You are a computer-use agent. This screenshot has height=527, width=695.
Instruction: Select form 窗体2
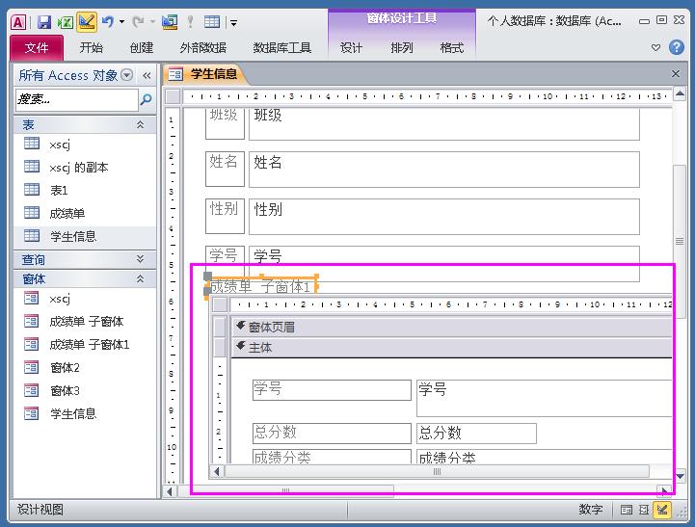tap(85, 368)
